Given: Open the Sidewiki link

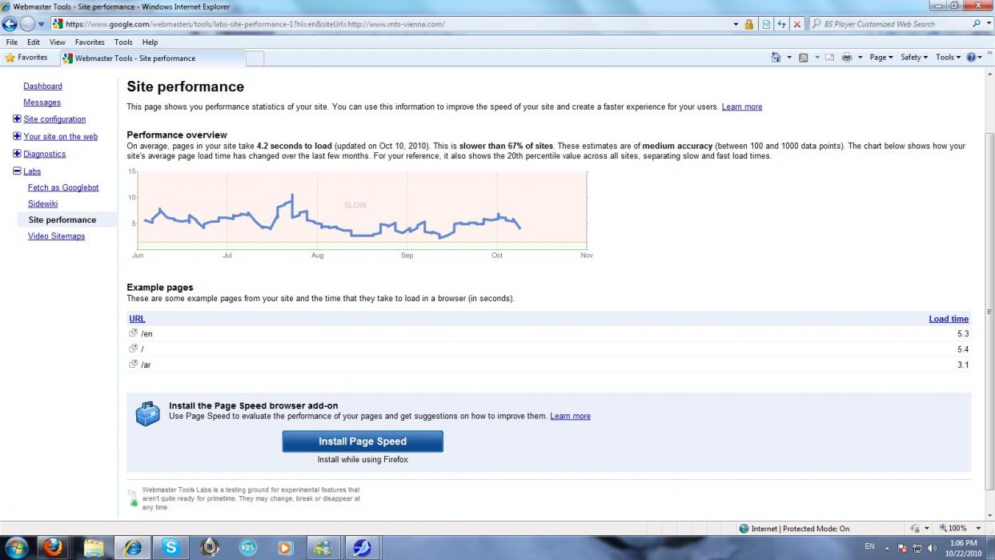Looking at the screenshot, I should tap(42, 204).
